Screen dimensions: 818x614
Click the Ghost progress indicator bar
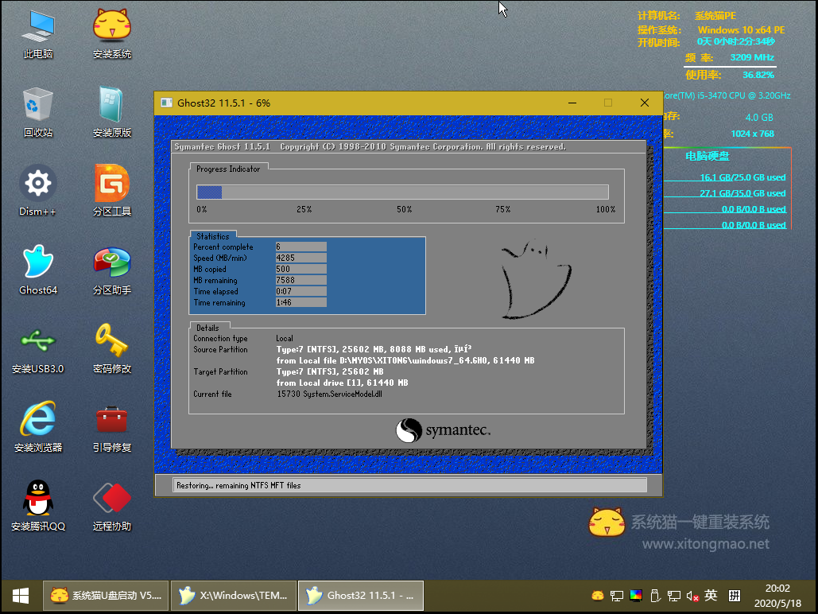402,192
